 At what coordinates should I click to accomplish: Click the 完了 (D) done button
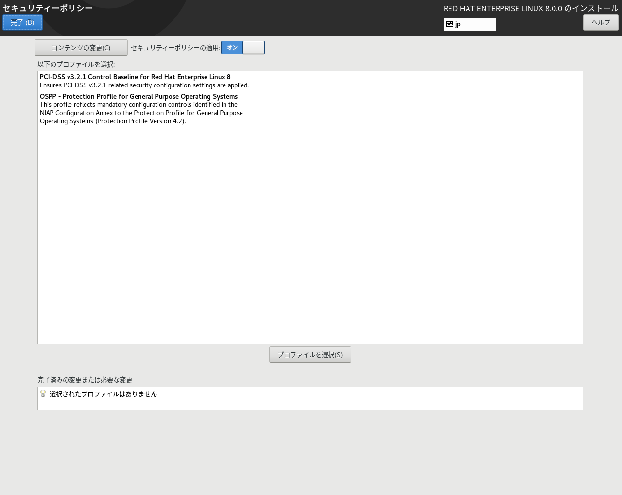pyautogui.click(x=22, y=22)
